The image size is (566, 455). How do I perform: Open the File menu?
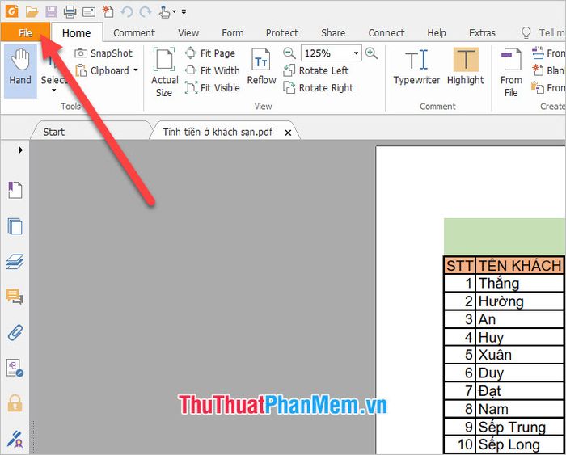[x=25, y=33]
